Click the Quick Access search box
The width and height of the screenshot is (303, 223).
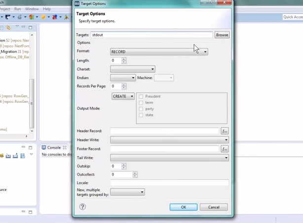tap(293, 17)
